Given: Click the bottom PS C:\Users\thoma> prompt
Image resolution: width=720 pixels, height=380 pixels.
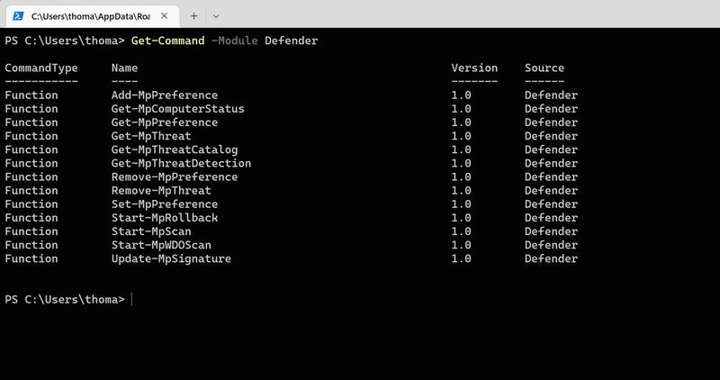Looking at the screenshot, I should click(64, 300).
